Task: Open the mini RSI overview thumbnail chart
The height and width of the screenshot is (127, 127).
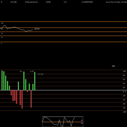Action: pyautogui.click(x=63, y=122)
